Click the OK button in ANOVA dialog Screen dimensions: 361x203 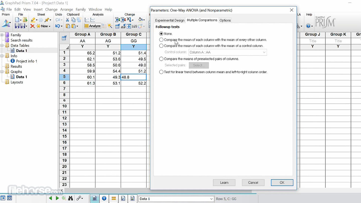pos(282,182)
